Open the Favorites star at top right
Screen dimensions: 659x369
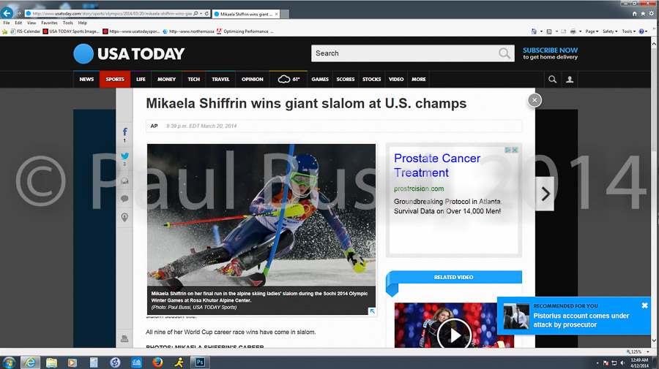point(643,14)
